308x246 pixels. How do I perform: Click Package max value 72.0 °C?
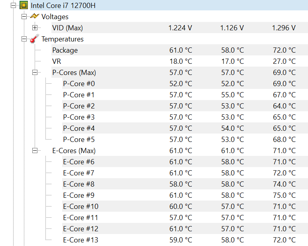[284, 50]
